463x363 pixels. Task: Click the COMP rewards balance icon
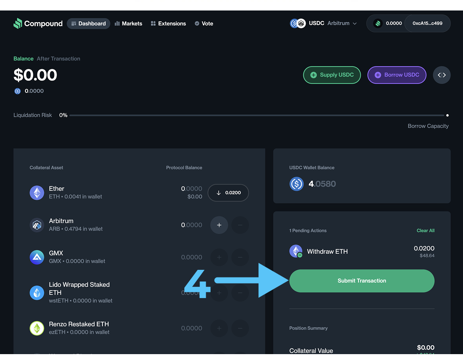pyautogui.click(x=378, y=23)
